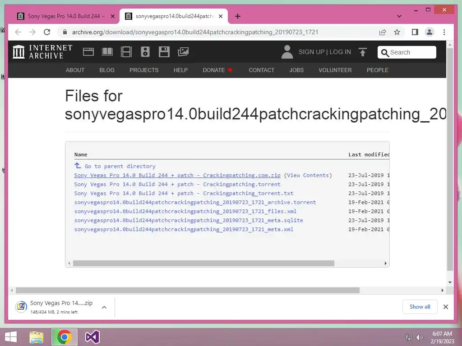Open the _1721_meta.xml link
This screenshot has height=346, width=462.
(184, 229)
